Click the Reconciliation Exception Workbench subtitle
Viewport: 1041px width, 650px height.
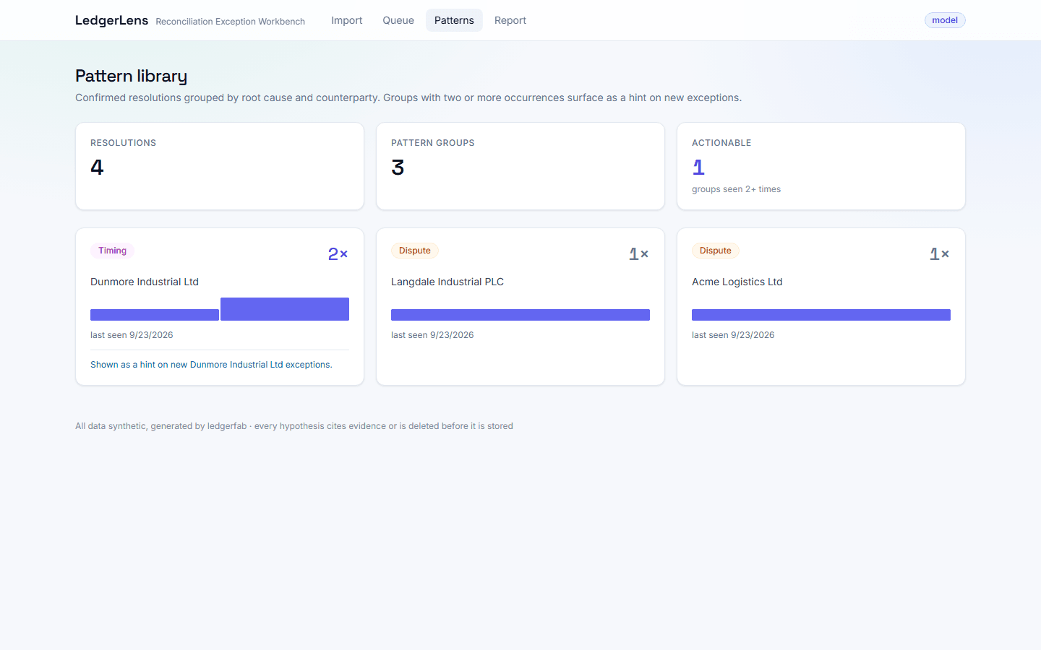tap(230, 22)
